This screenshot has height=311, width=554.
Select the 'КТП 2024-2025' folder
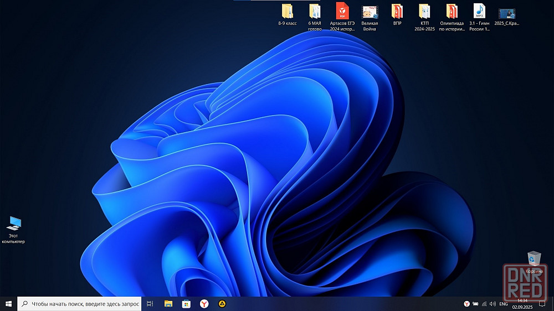click(x=424, y=12)
